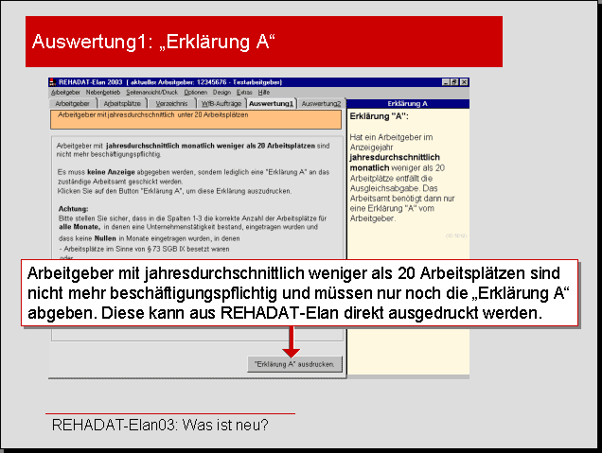Screen dimensions: 602x453
Task: Open the Extras menu
Action: click(x=243, y=93)
